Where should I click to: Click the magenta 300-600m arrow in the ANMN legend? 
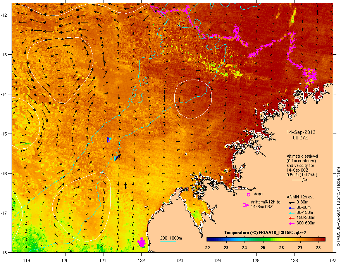tap(291, 223)
